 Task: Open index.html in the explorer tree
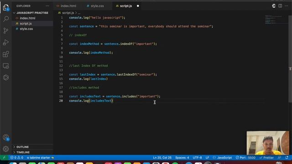[27, 18]
